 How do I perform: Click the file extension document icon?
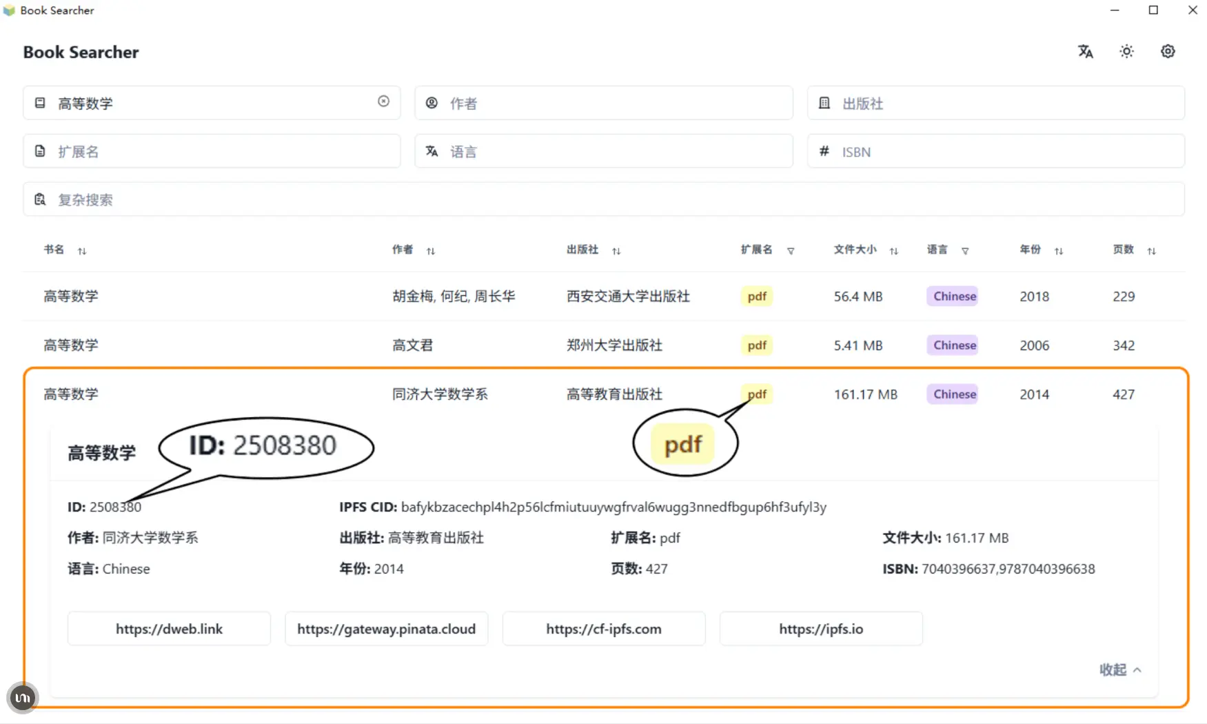tap(41, 151)
